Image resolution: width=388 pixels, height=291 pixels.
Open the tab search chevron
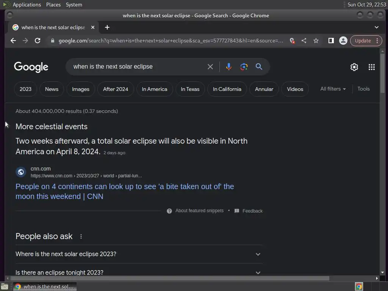pos(377,27)
